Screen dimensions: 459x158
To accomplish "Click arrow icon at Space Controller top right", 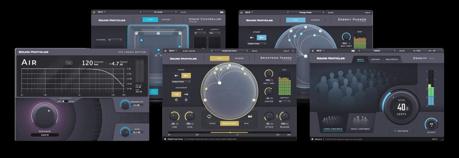I will click(221, 13).
